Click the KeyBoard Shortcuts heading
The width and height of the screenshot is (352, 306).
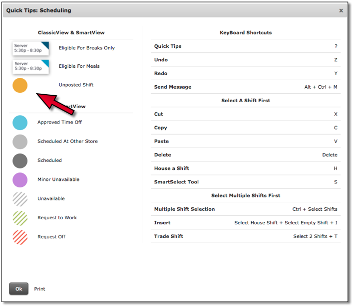pos(246,33)
